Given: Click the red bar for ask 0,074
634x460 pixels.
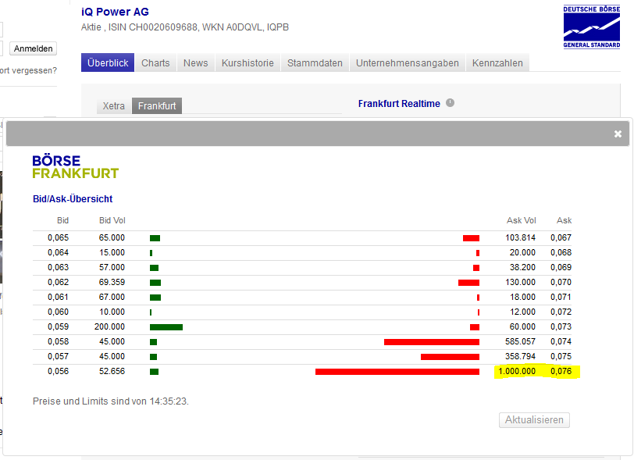Looking at the screenshot, I should pyautogui.click(x=432, y=342).
